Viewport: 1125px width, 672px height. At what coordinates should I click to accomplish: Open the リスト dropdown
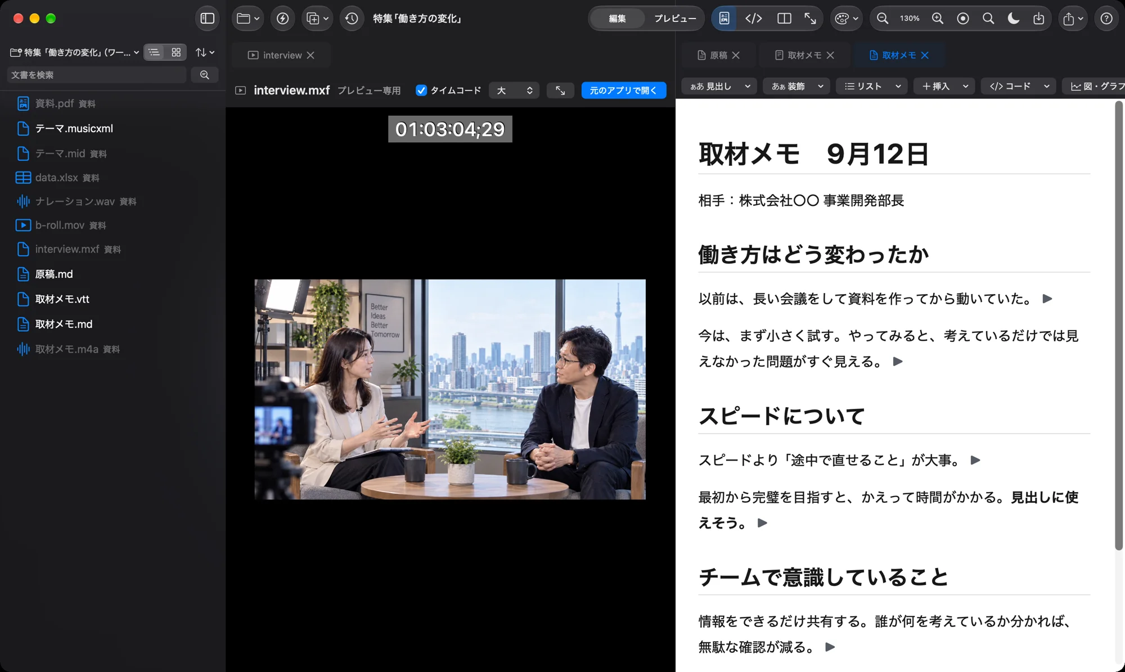tap(872, 86)
